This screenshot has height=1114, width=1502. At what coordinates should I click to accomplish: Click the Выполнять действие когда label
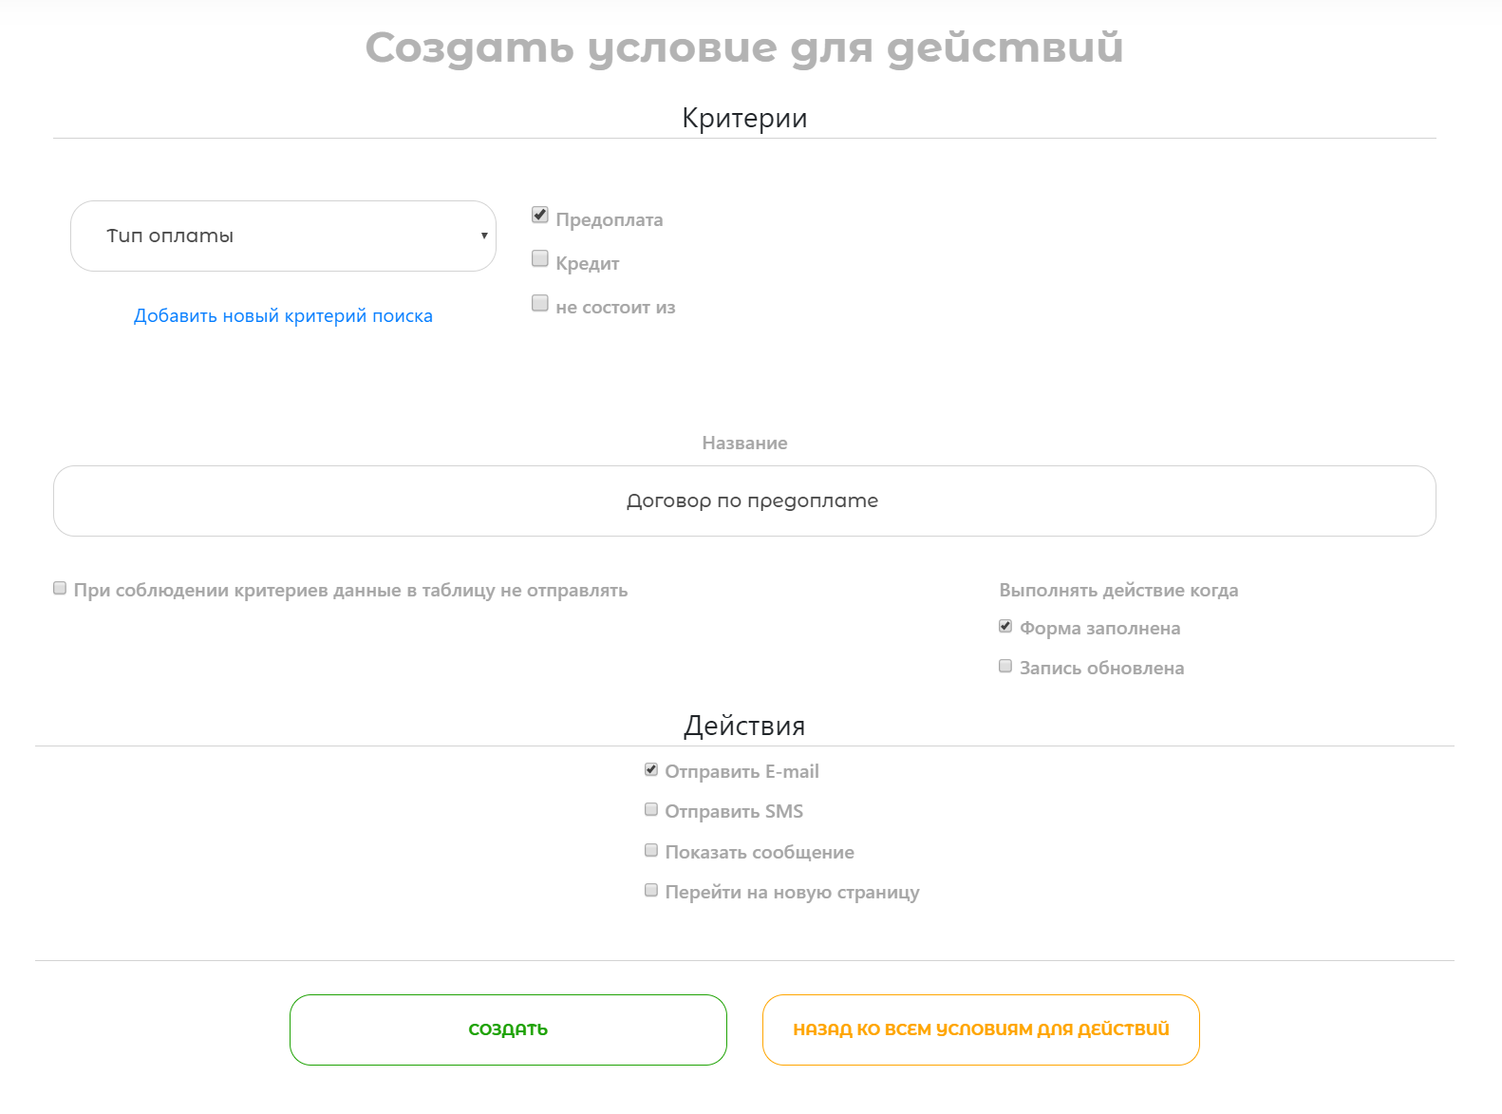[x=1118, y=590]
